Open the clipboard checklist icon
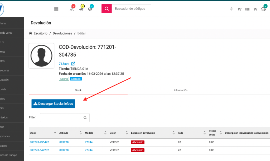 232,9
